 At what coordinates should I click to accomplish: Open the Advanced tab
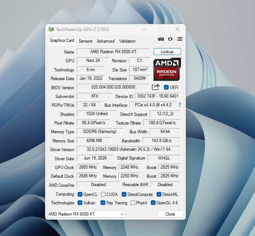pos(106,41)
